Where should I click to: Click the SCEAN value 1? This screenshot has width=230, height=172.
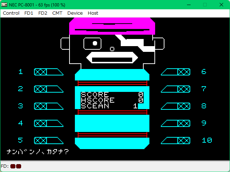(x=135, y=106)
